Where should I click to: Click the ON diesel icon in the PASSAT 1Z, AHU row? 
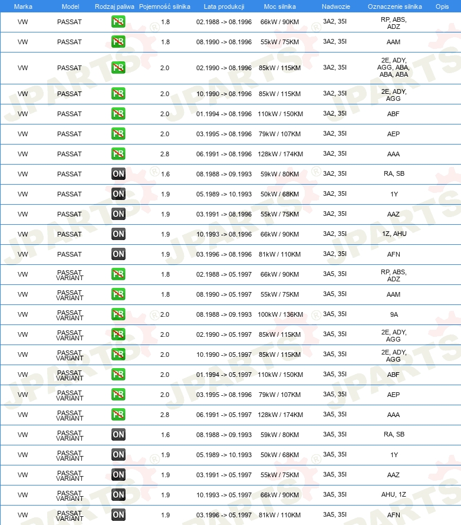[x=118, y=234]
